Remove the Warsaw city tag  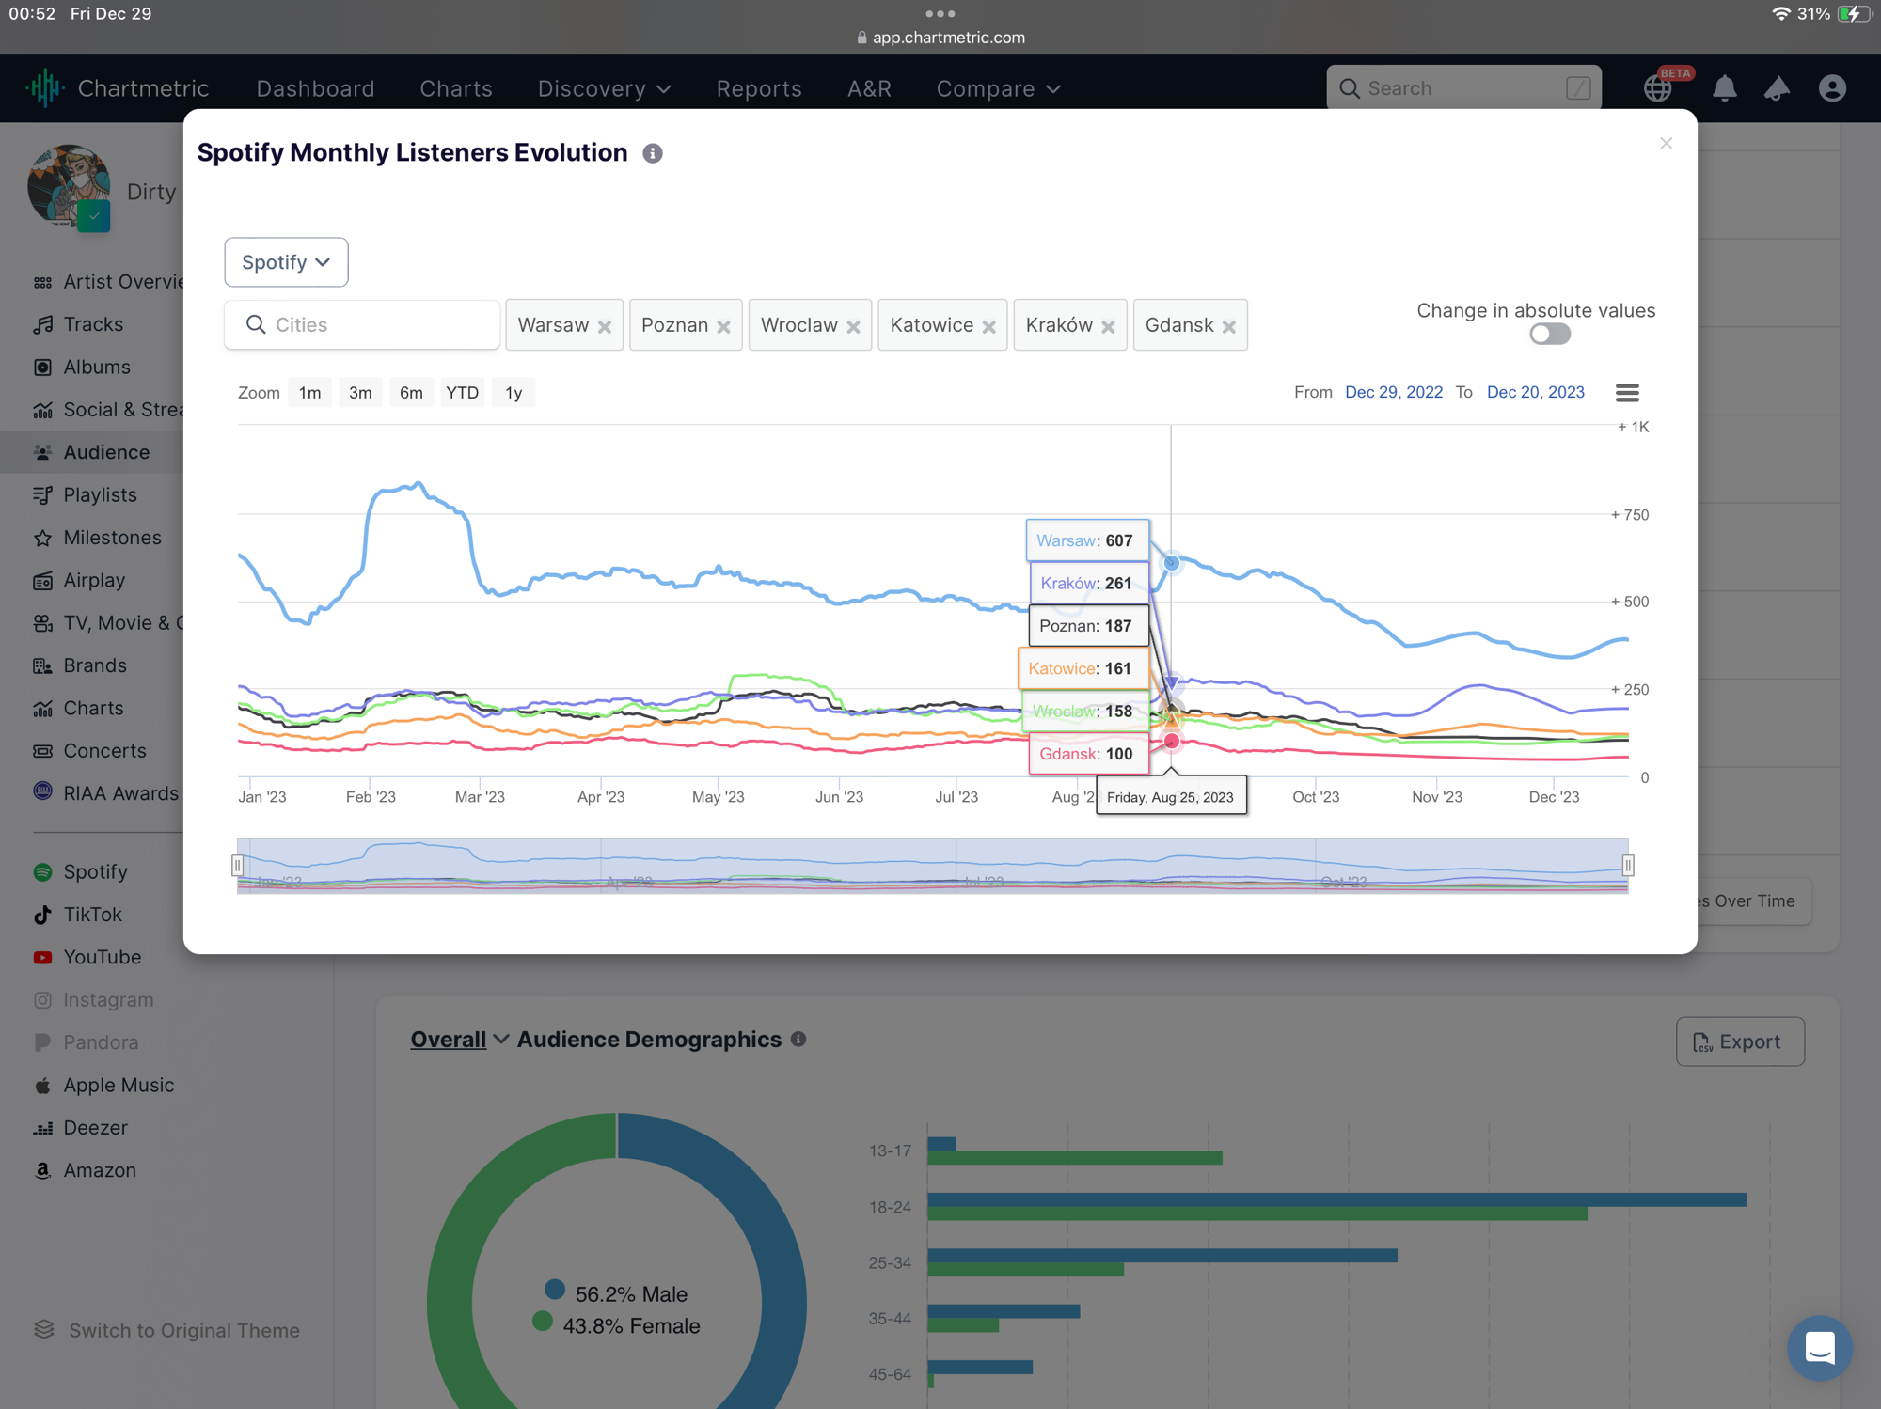(x=605, y=326)
